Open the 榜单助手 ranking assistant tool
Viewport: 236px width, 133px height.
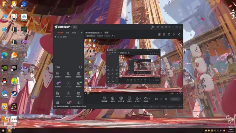click(78, 85)
